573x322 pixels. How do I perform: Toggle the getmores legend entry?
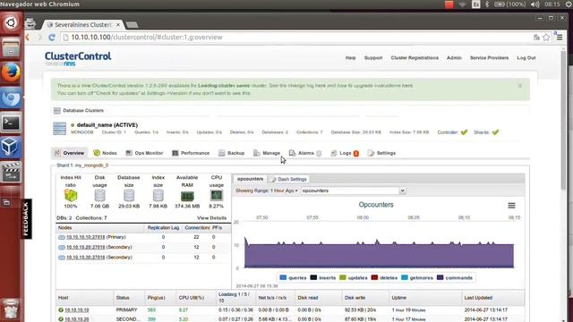coord(417,277)
